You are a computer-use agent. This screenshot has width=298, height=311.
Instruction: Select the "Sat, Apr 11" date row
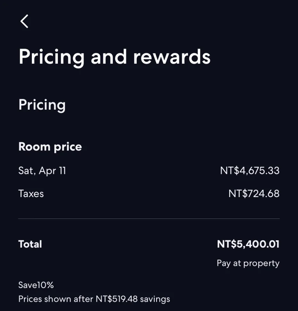pyautogui.click(x=42, y=171)
